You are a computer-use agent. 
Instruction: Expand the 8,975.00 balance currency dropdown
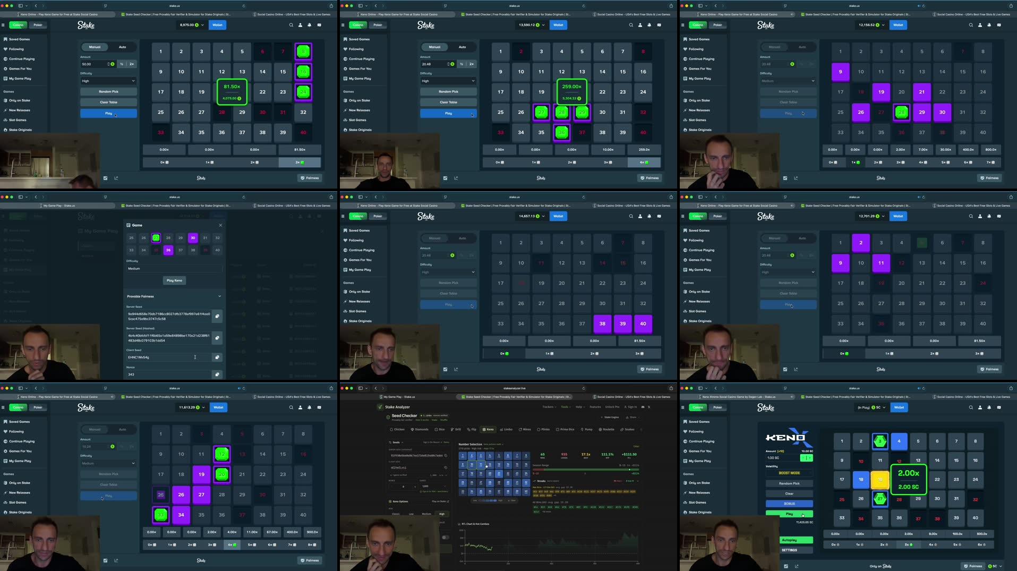[x=202, y=25]
